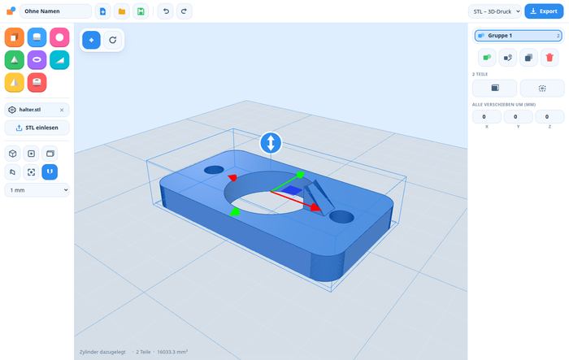Edit the X offset field

(487, 117)
